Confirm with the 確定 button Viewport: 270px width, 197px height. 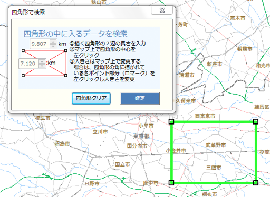pyautogui.click(x=140, y=98)
